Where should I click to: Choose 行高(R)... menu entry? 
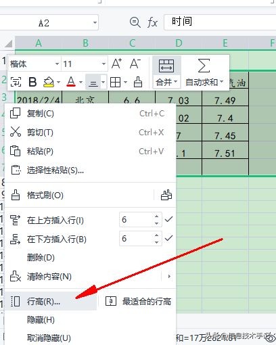click(x=51, y=301)
